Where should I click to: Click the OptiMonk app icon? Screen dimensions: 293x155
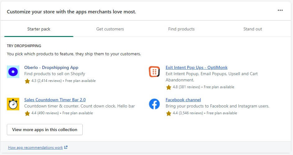[154, 72]
